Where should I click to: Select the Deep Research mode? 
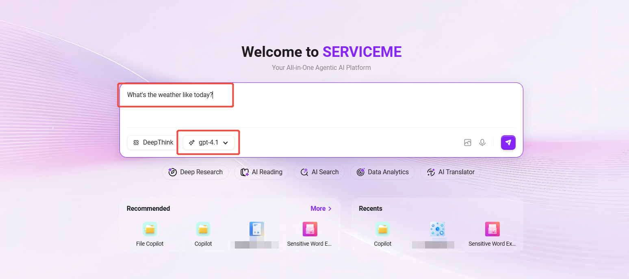195,172
